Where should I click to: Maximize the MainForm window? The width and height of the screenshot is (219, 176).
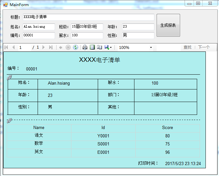[x=198, y=4]
